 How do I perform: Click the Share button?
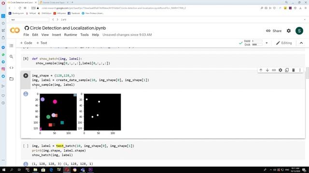274,31
